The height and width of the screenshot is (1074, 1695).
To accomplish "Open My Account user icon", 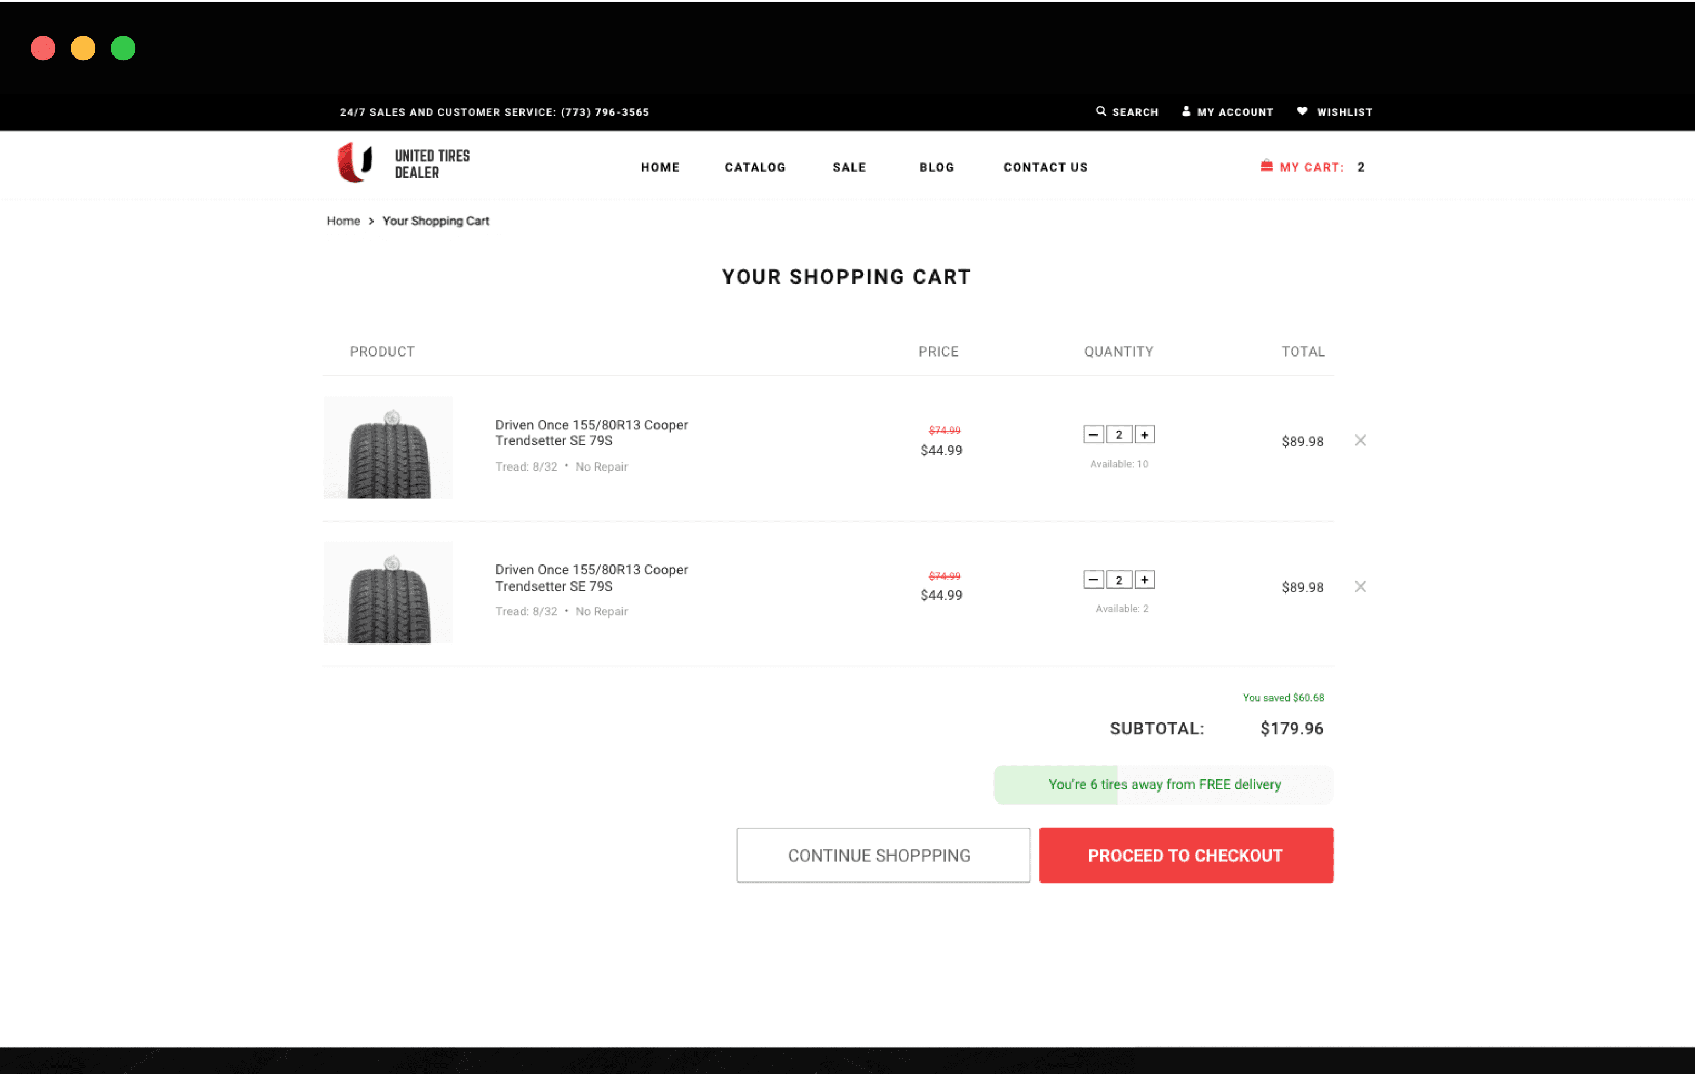I will click(1186, 111).
